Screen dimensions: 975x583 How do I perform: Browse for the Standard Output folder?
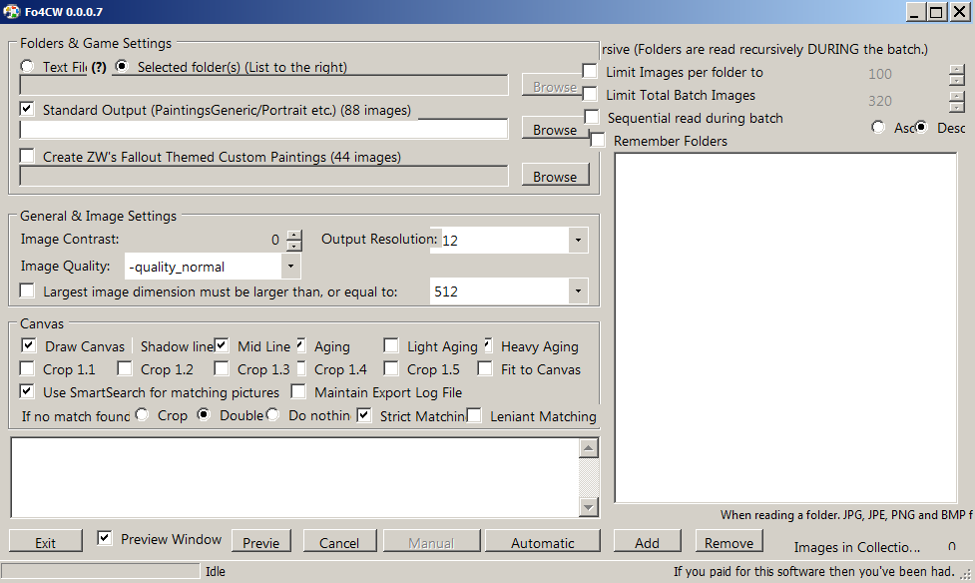(555, 130)
